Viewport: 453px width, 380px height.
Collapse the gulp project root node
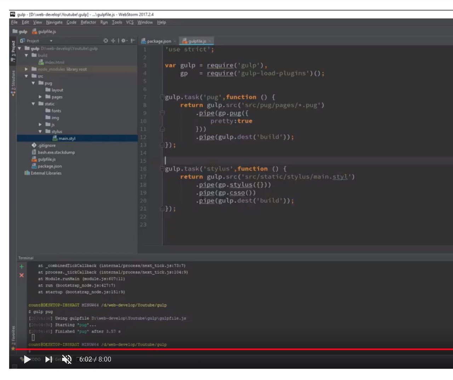(x=19, y=49)
